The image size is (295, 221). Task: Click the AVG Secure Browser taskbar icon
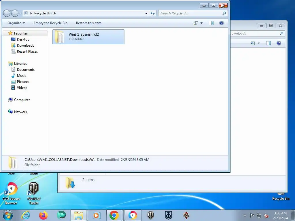pos(133,215)
